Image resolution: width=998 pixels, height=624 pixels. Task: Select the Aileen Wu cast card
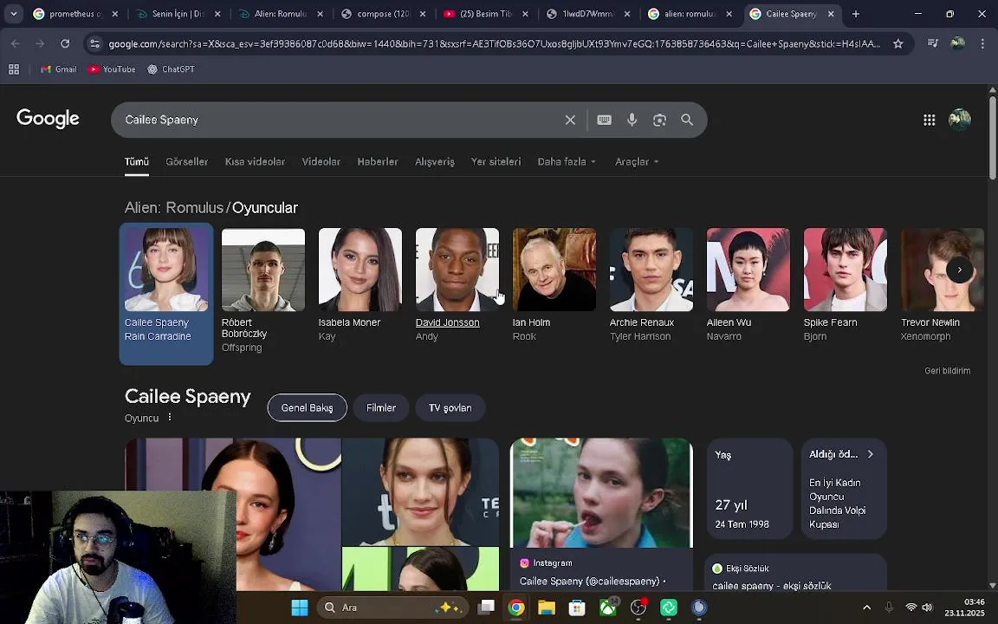(748, 284)
